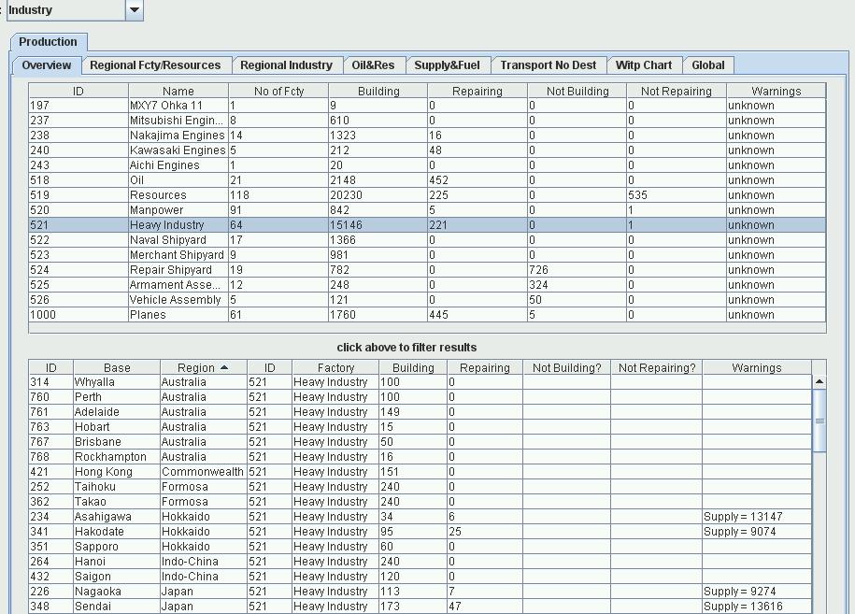855x614 pixels.
Task: Select the Brisbane base row
Action: (420, 442)
